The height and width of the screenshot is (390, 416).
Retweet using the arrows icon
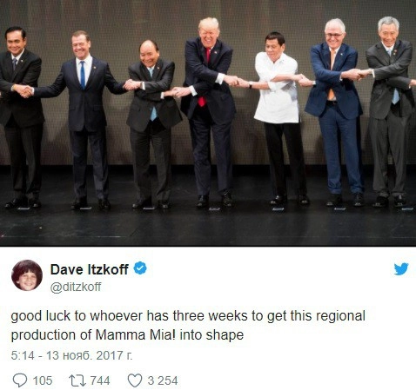pos(77,380)
